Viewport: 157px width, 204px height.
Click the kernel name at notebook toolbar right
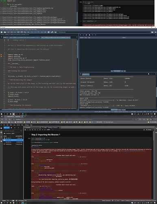click(149, 130)
